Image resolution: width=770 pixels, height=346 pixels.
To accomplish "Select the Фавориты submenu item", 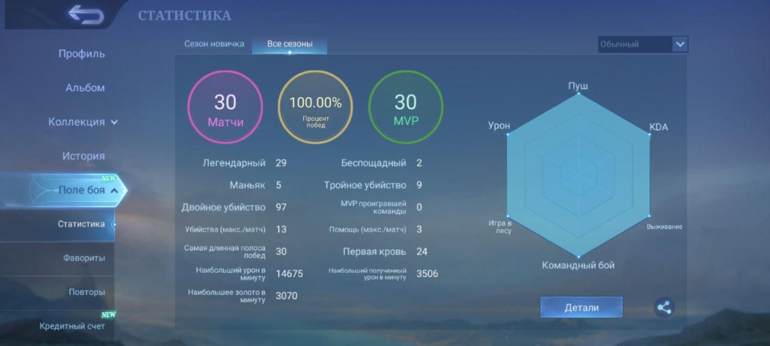I will click(84, 258).
